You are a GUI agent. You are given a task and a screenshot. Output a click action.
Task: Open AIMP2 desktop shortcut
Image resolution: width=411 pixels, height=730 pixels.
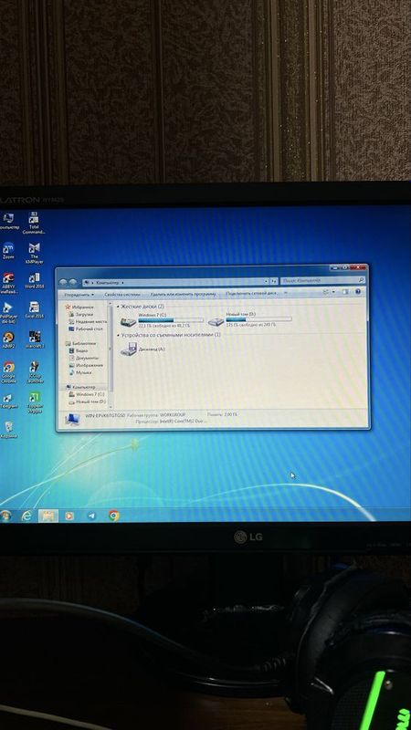click(x=8, y=339)
